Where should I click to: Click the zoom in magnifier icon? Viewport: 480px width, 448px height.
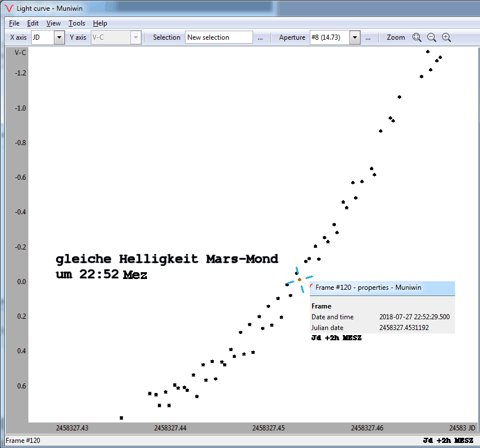[x=447, y=37]
